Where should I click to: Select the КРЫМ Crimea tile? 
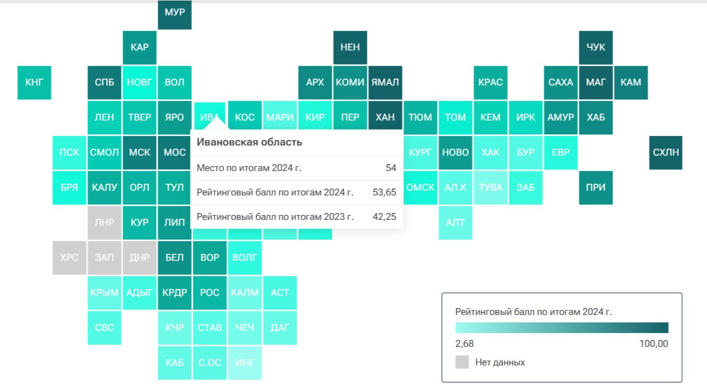point(104,293)
